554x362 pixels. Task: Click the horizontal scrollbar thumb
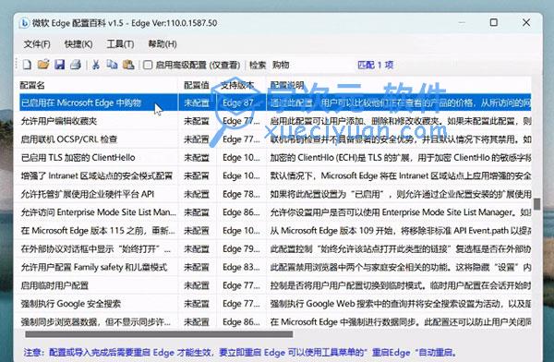tap(159, 334)
